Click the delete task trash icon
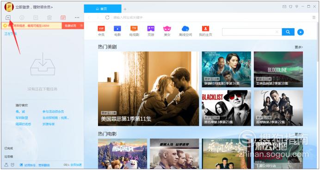320x170 pixels. [x=49, y=18]
